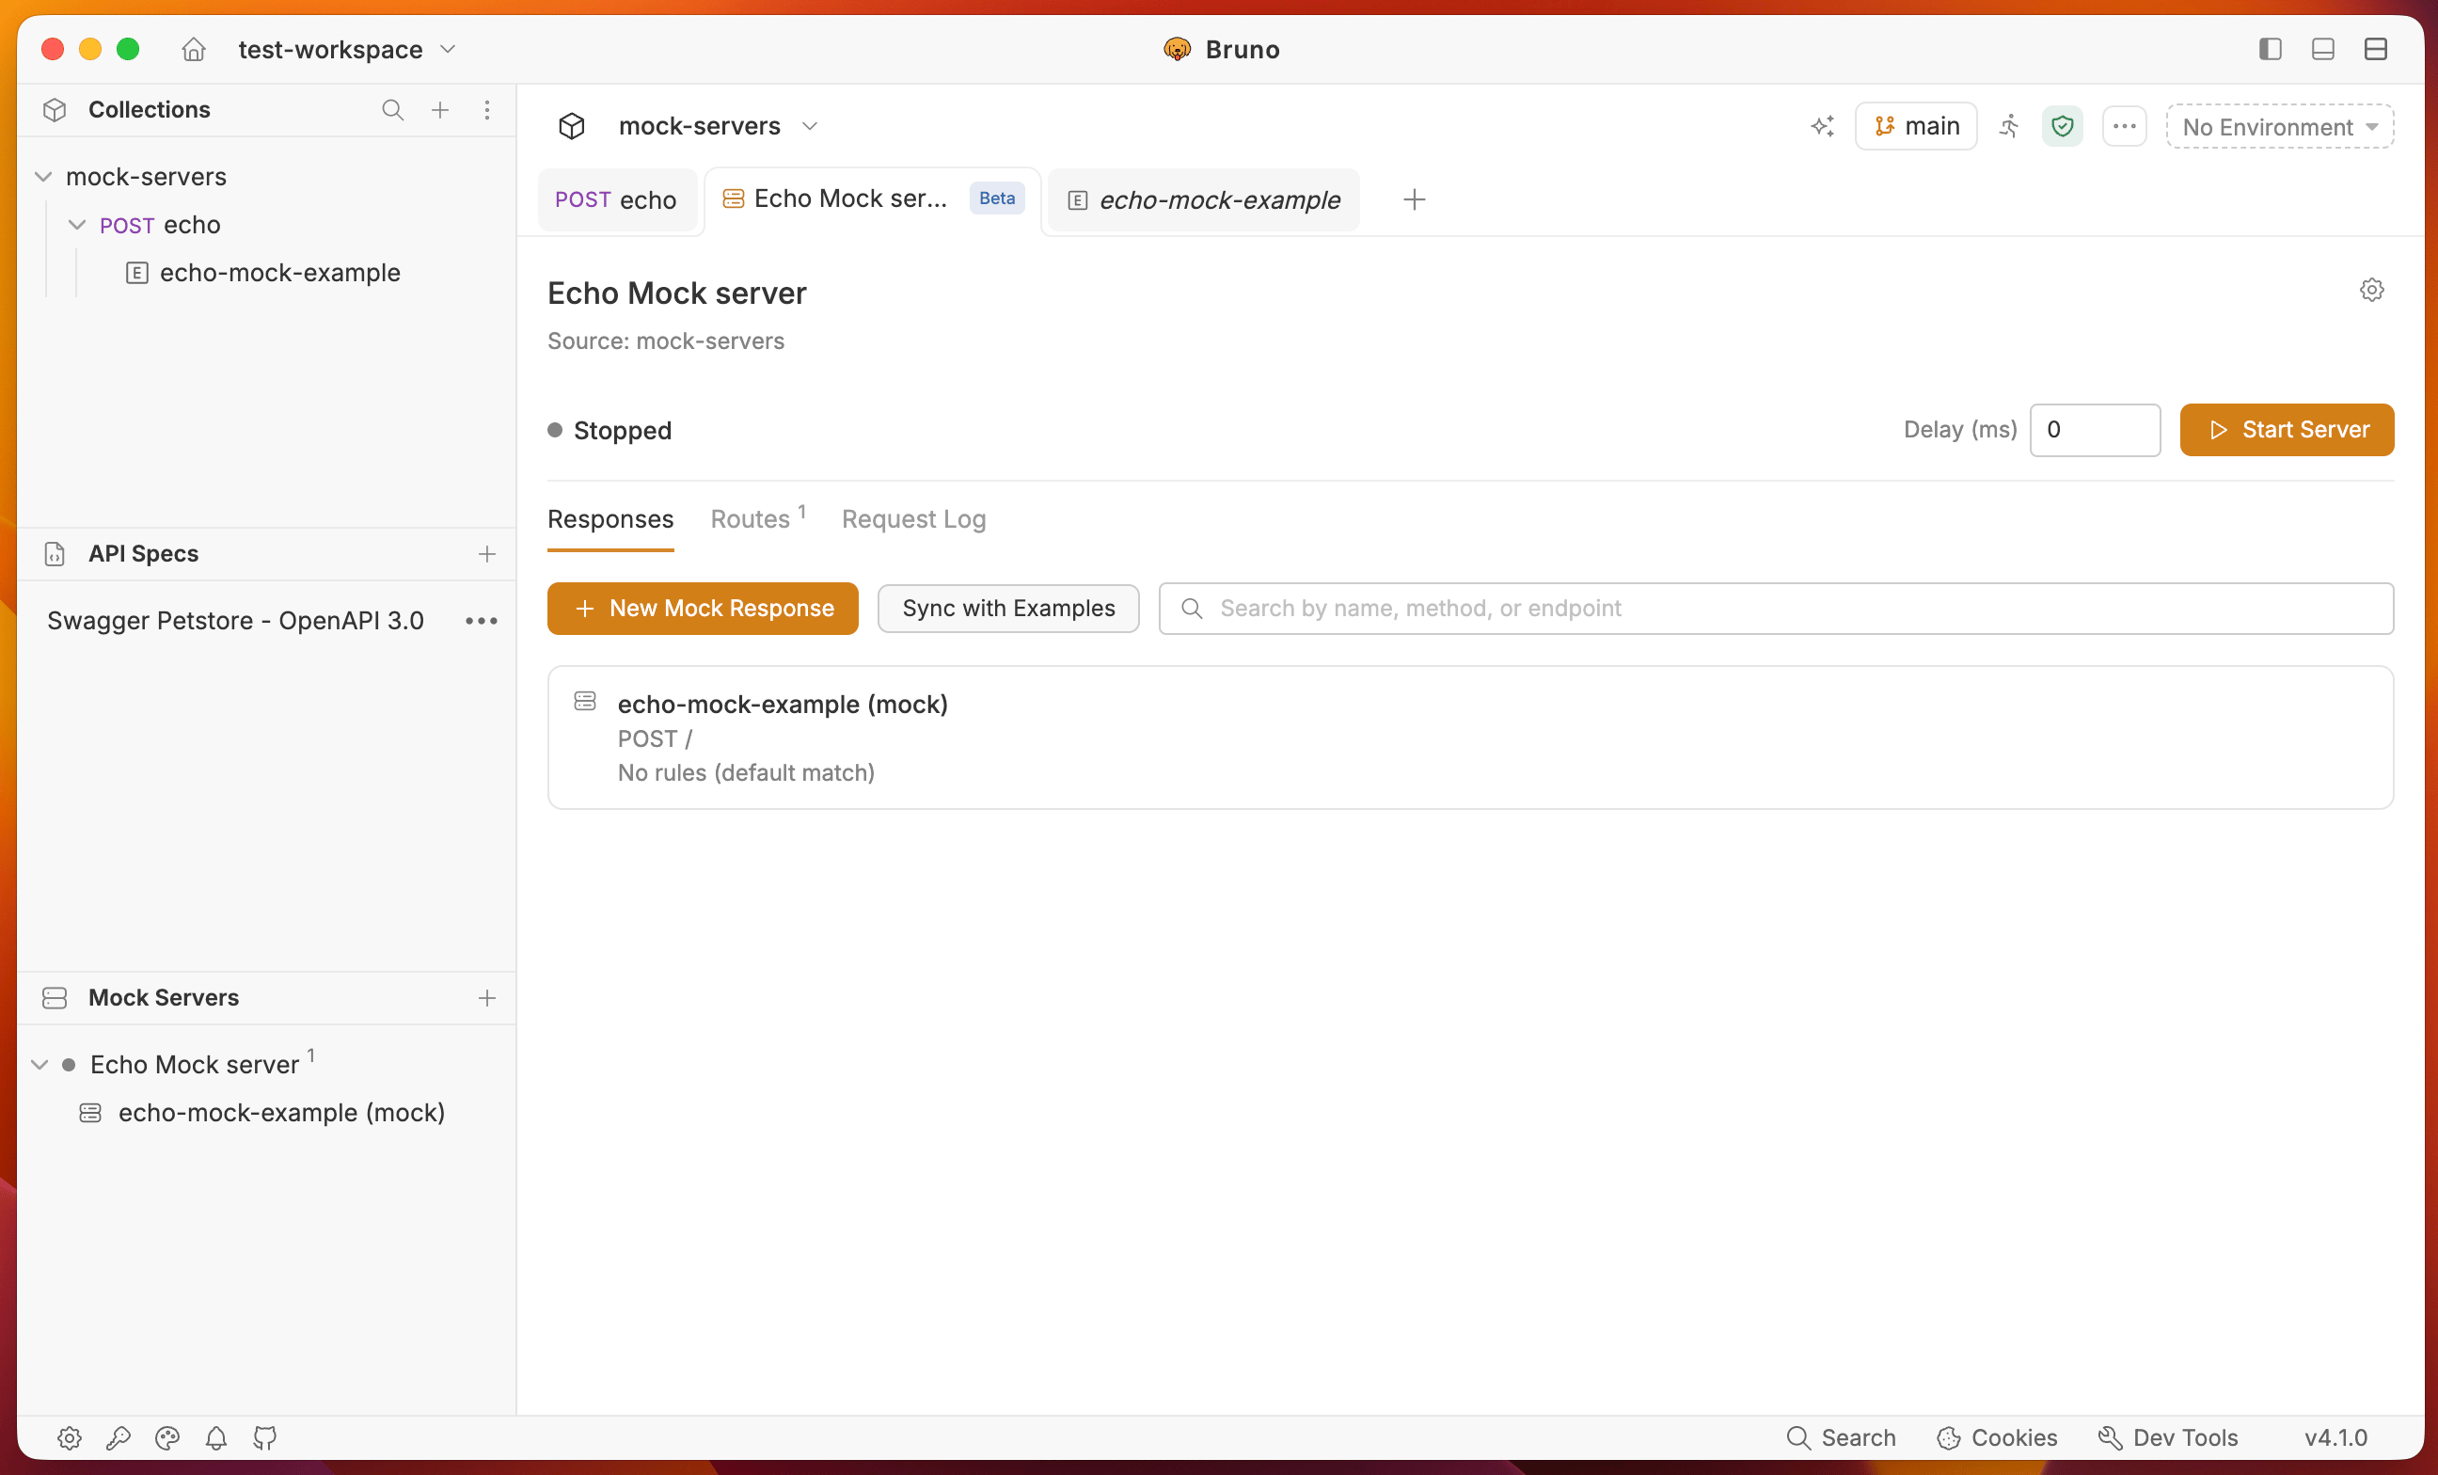Open the AI sparkle assistant icon
Viewport: 2438px width, 1475px height.
pos(1823,126)
